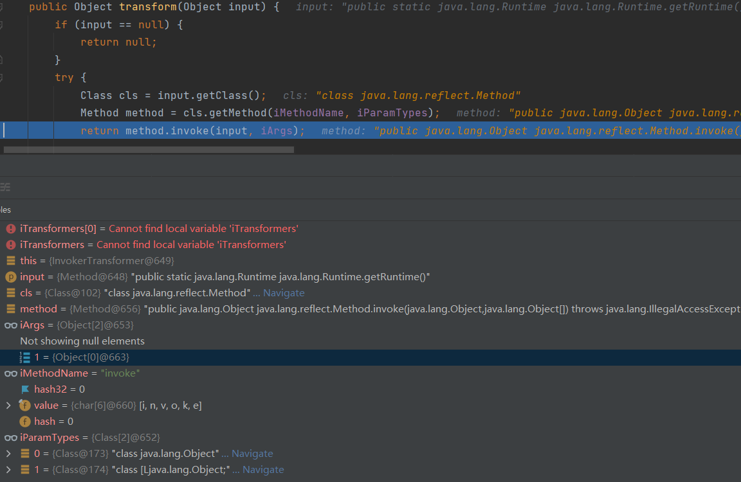
Task: Click the watch icon beside iParamTypes
Action: click(x=10, y=438)
